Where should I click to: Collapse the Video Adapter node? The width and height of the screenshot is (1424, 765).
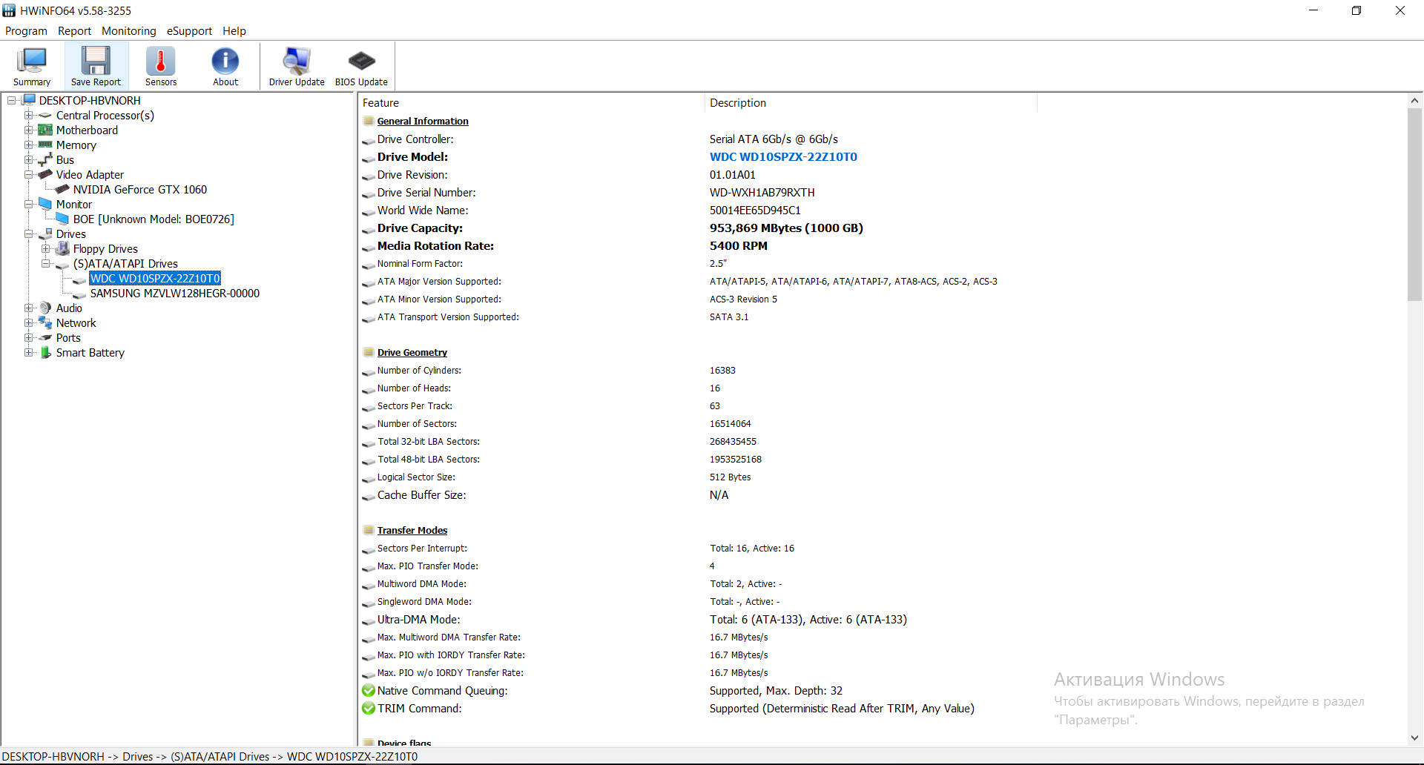coord(28,175)
